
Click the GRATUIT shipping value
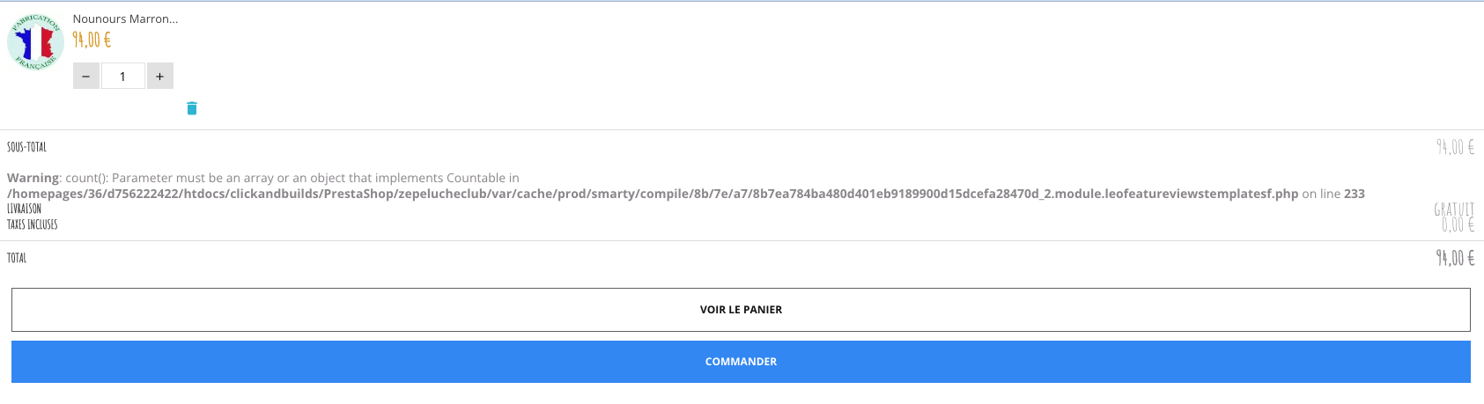click(x=1454, y=209)
